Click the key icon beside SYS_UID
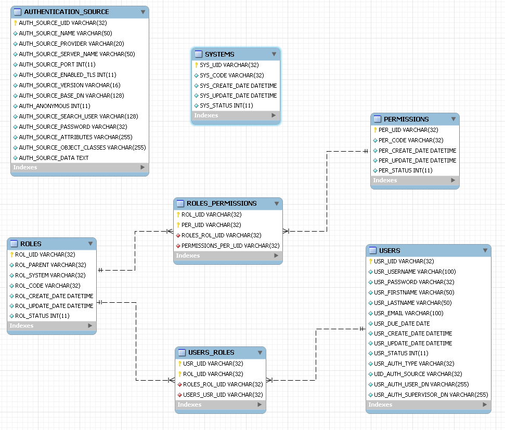Viewport: 505px width, 430px height. pyautogui.click(x=197, y=65)
